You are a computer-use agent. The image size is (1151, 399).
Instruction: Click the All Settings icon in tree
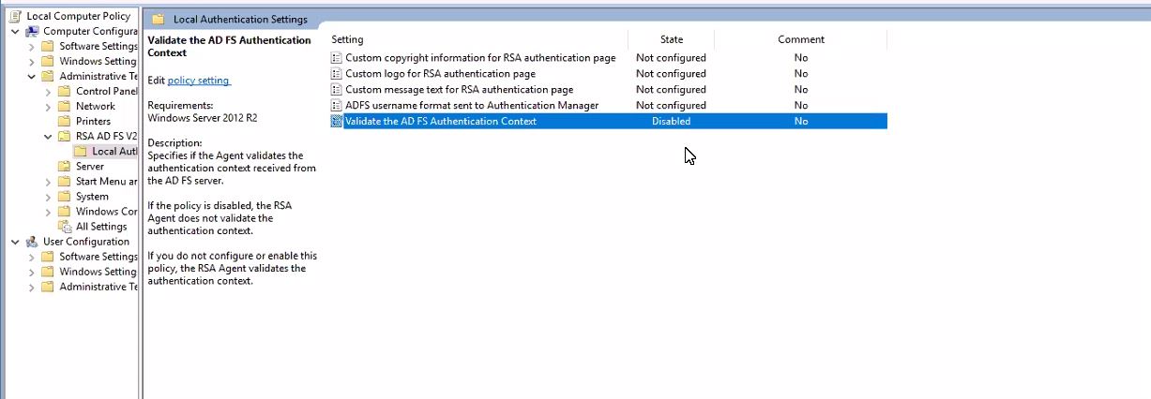point(64,227)
